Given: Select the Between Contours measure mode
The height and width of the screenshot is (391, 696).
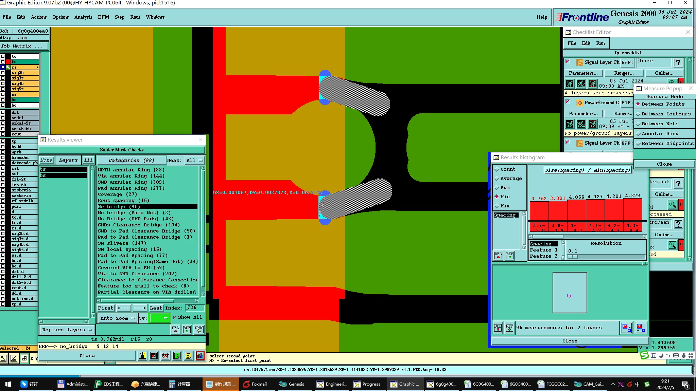Looking at the screenshot, I should [666, 114].
